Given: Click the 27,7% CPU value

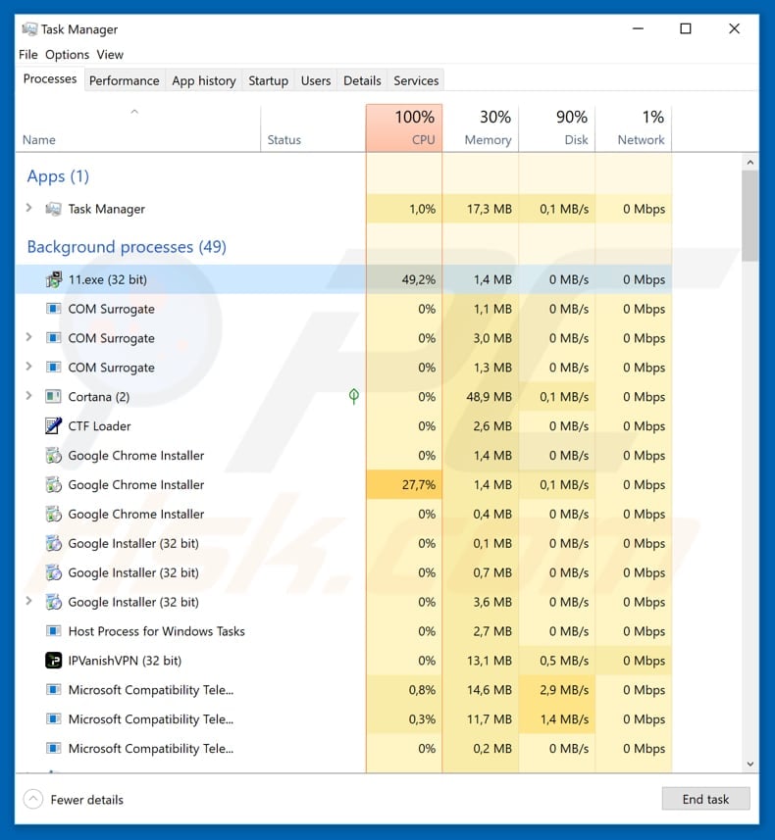Looking at the screenshot, I should [x=418, y=485].
